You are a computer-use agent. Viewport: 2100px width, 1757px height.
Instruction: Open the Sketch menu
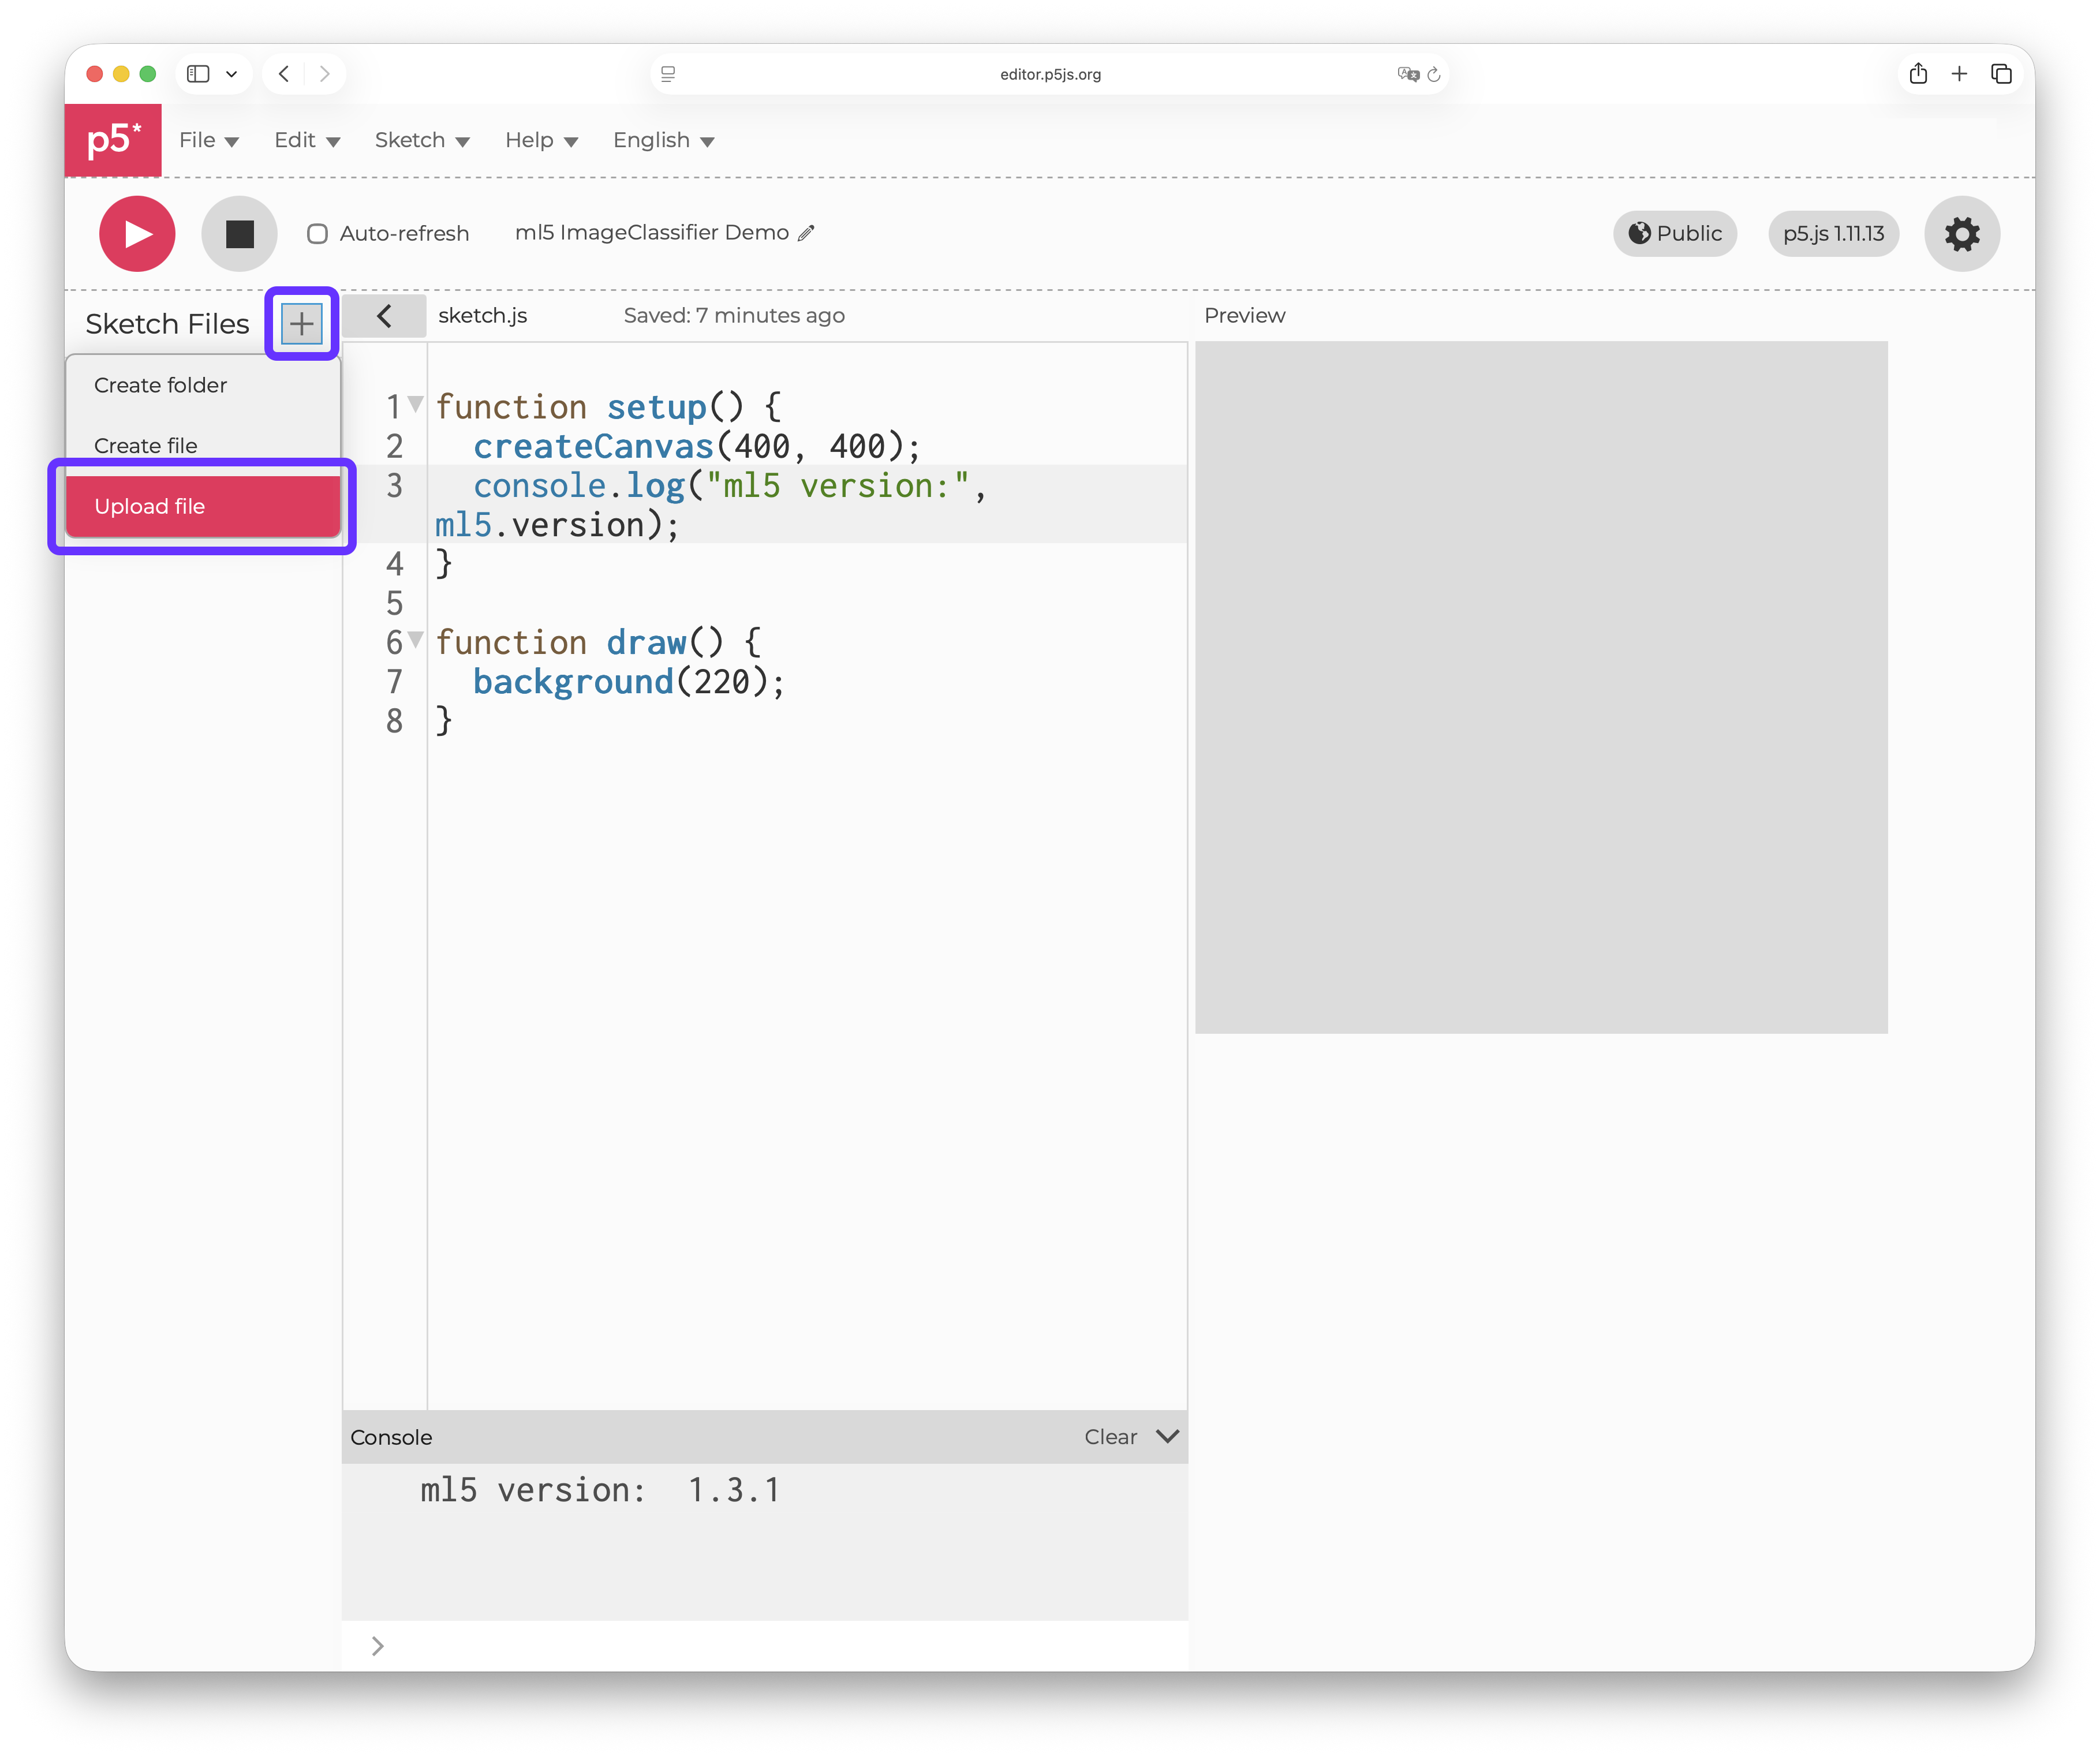coord(422,141)
